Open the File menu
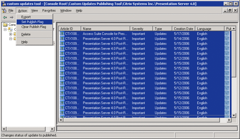Screen dimensions: 240x139 click(11, 11)
